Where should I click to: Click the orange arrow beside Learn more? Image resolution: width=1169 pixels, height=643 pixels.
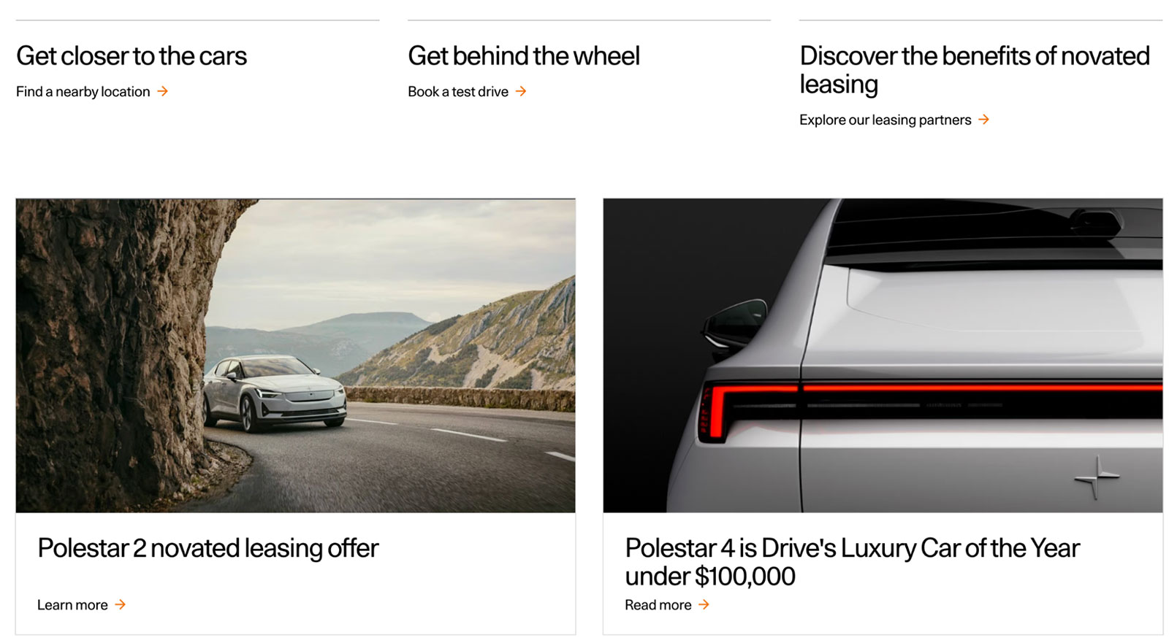point(121,604)
